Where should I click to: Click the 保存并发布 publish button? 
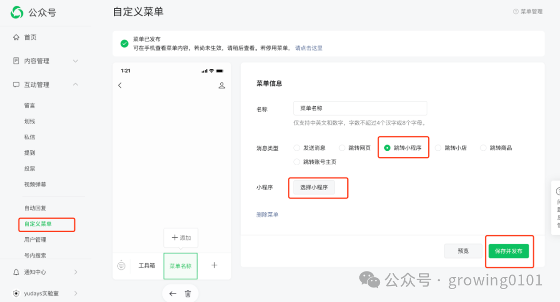pos(510,251)
